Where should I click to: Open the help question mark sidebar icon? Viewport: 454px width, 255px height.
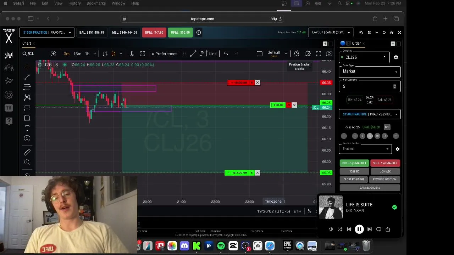(x=9, y=121)
